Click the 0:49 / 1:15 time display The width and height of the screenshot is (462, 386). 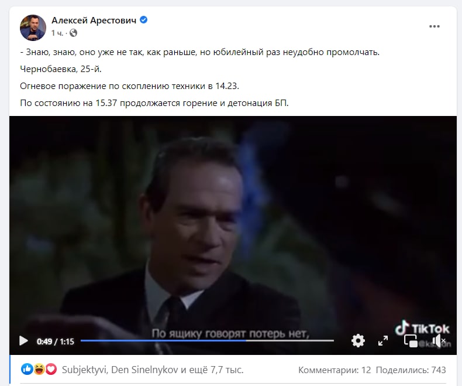click(56, 341)
